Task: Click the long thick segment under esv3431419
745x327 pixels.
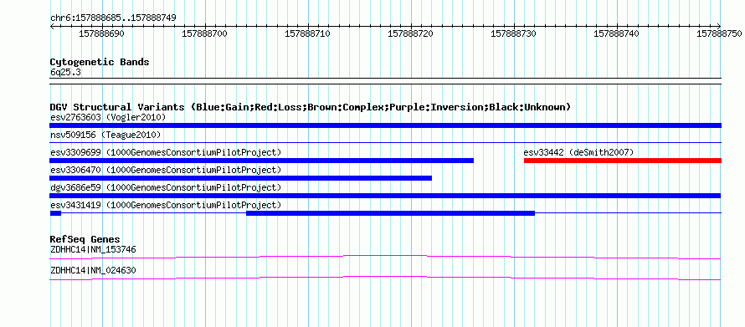Action: pyautogui.click(x=391, y=213)
